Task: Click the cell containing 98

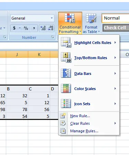Action: click(x=3, y=109)
